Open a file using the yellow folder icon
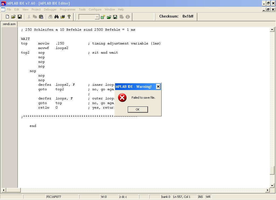 click(13, 17)
